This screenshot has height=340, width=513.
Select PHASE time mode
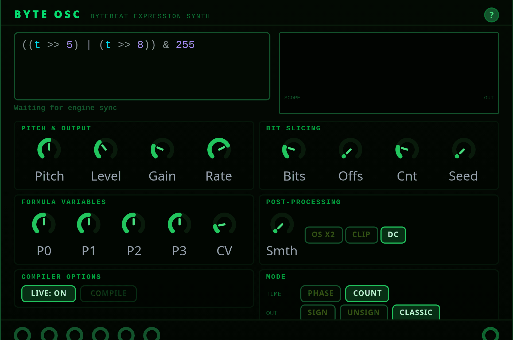(x=320, y=294)
